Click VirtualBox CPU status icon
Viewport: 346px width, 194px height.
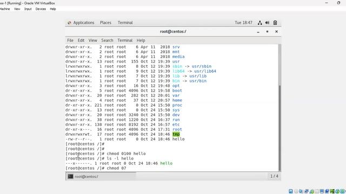[332, 191]
